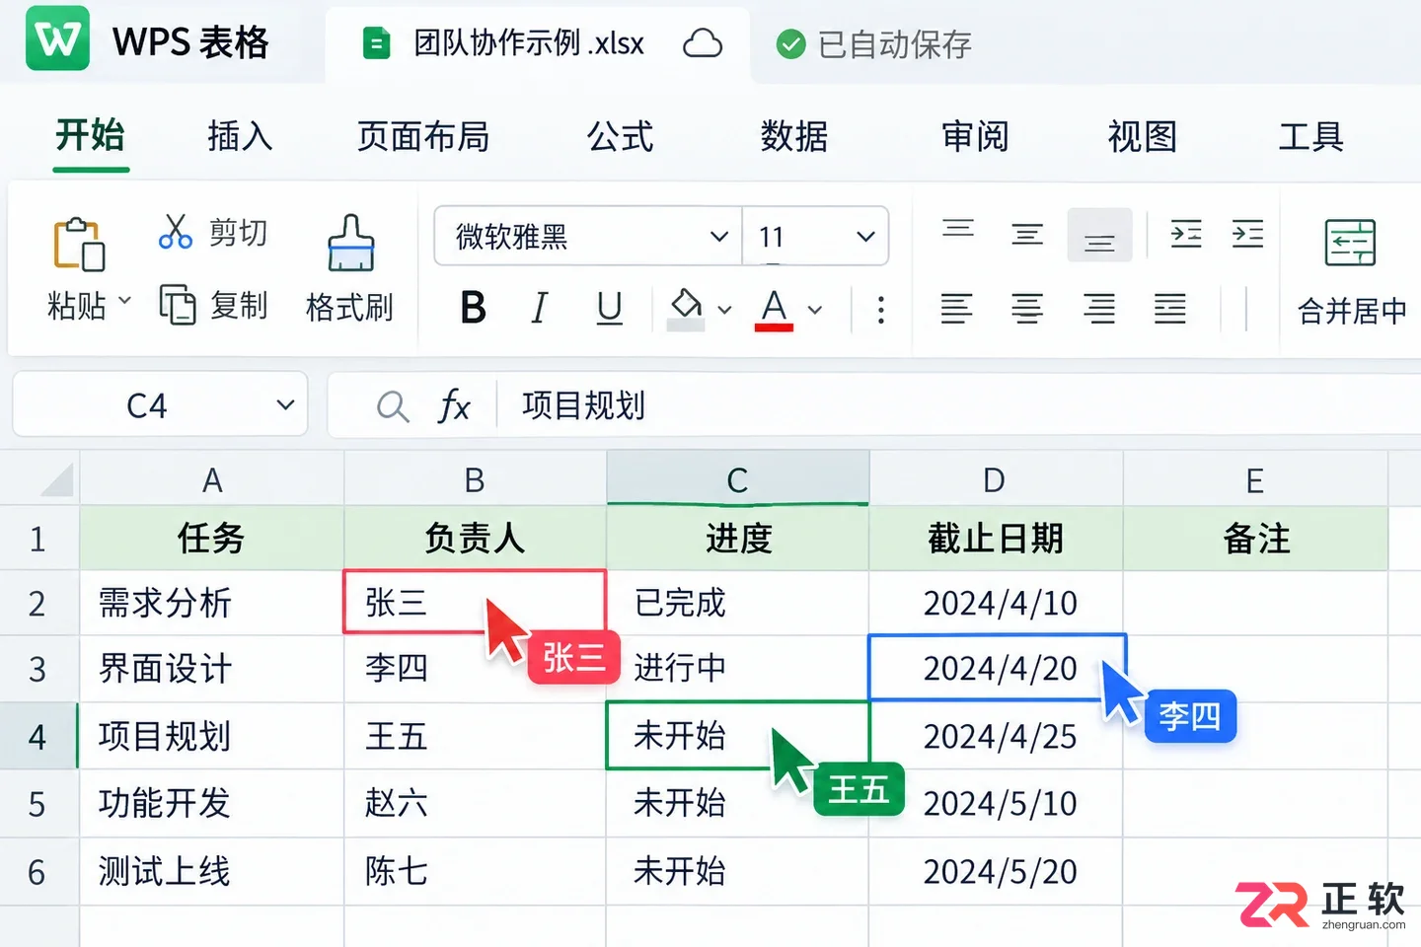The height and width of the screenshot is (947, 1421).
Task: Expand the font color dropdown arrow
Action: 815,310
